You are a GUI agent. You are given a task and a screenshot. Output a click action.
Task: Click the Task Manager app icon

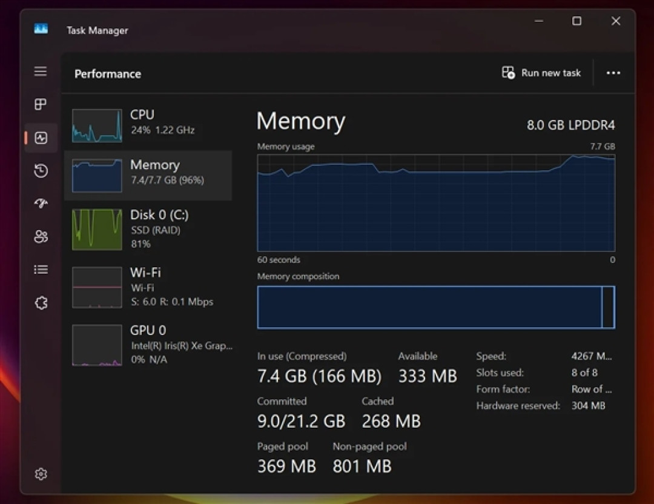click(x=41, y=29)
